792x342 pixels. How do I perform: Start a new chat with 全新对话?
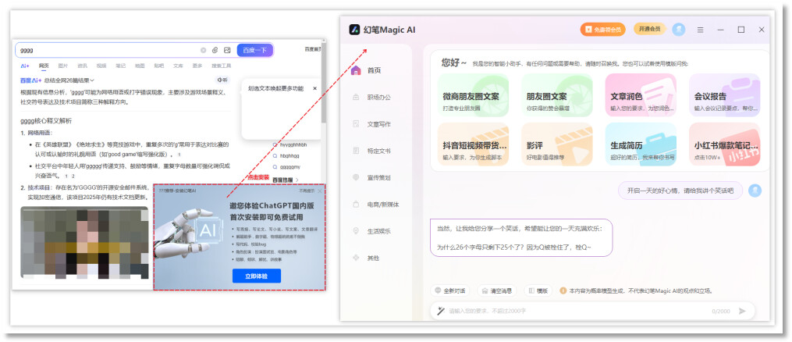450,290
